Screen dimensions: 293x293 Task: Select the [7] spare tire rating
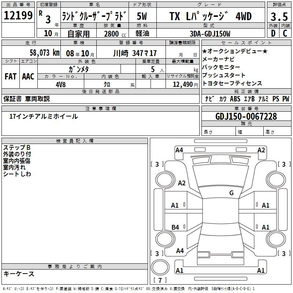tap(160, 281)
